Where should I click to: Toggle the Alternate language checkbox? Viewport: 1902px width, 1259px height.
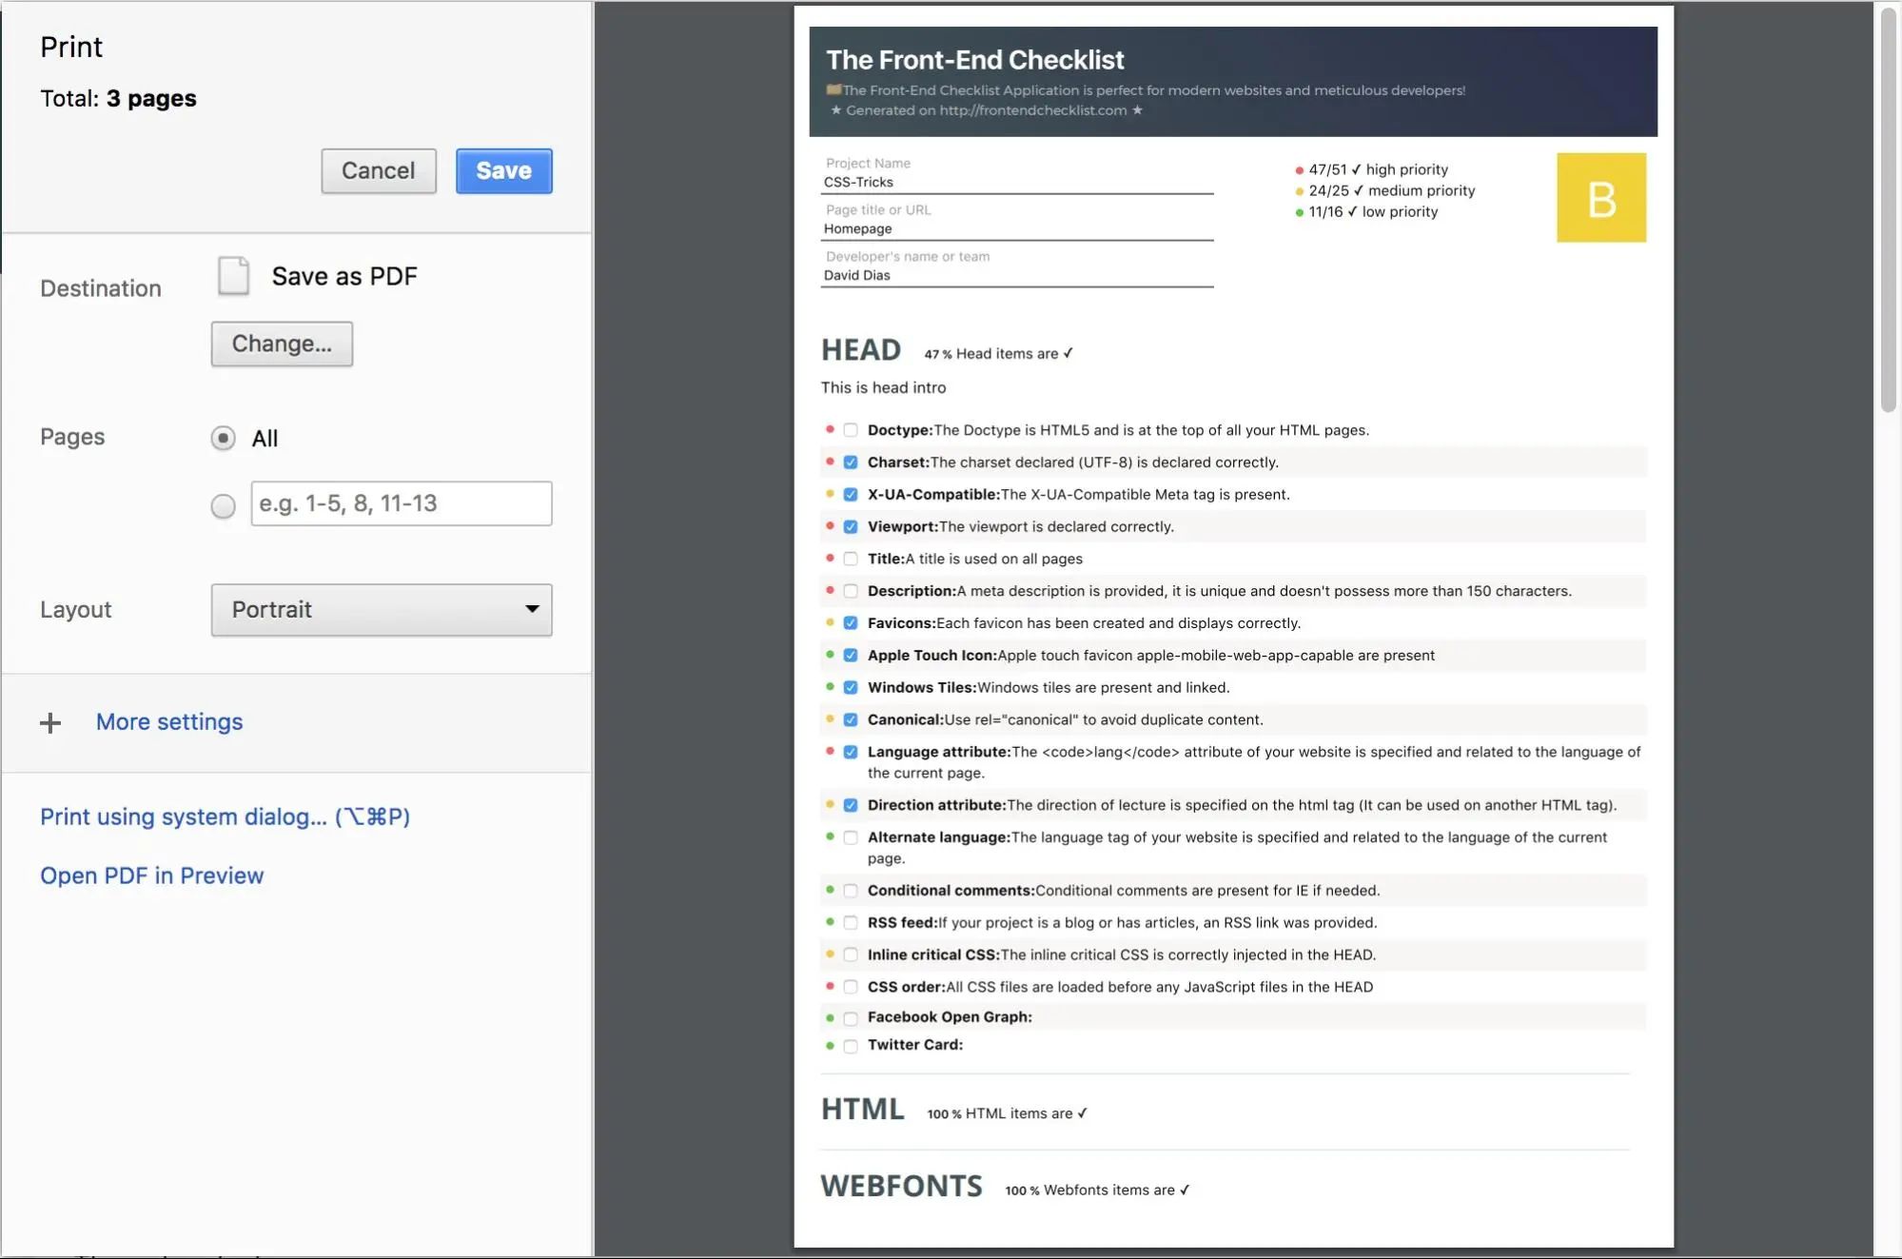(851, 837)
